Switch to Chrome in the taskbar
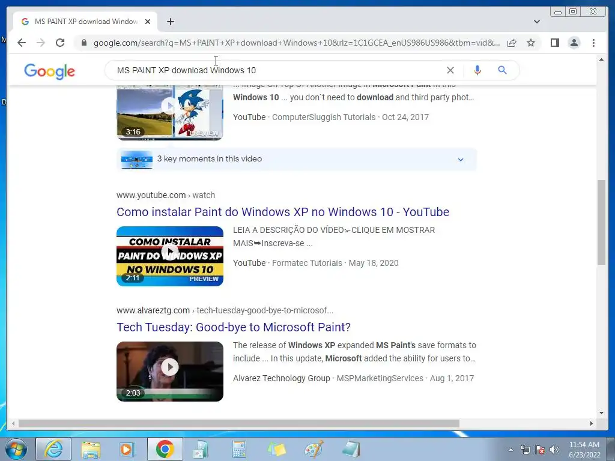The image size is (615, 461). coord(165,449)
